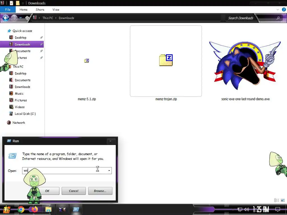Image resolution: width=287 pixels, height=215 pixels.
Task: Click the quick access properties checkmark icon
Action: pyautogui.click(x=11, y=3)
